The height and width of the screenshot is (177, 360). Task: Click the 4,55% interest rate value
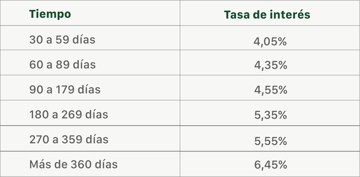pyautogui.click(x=271, y=90)
